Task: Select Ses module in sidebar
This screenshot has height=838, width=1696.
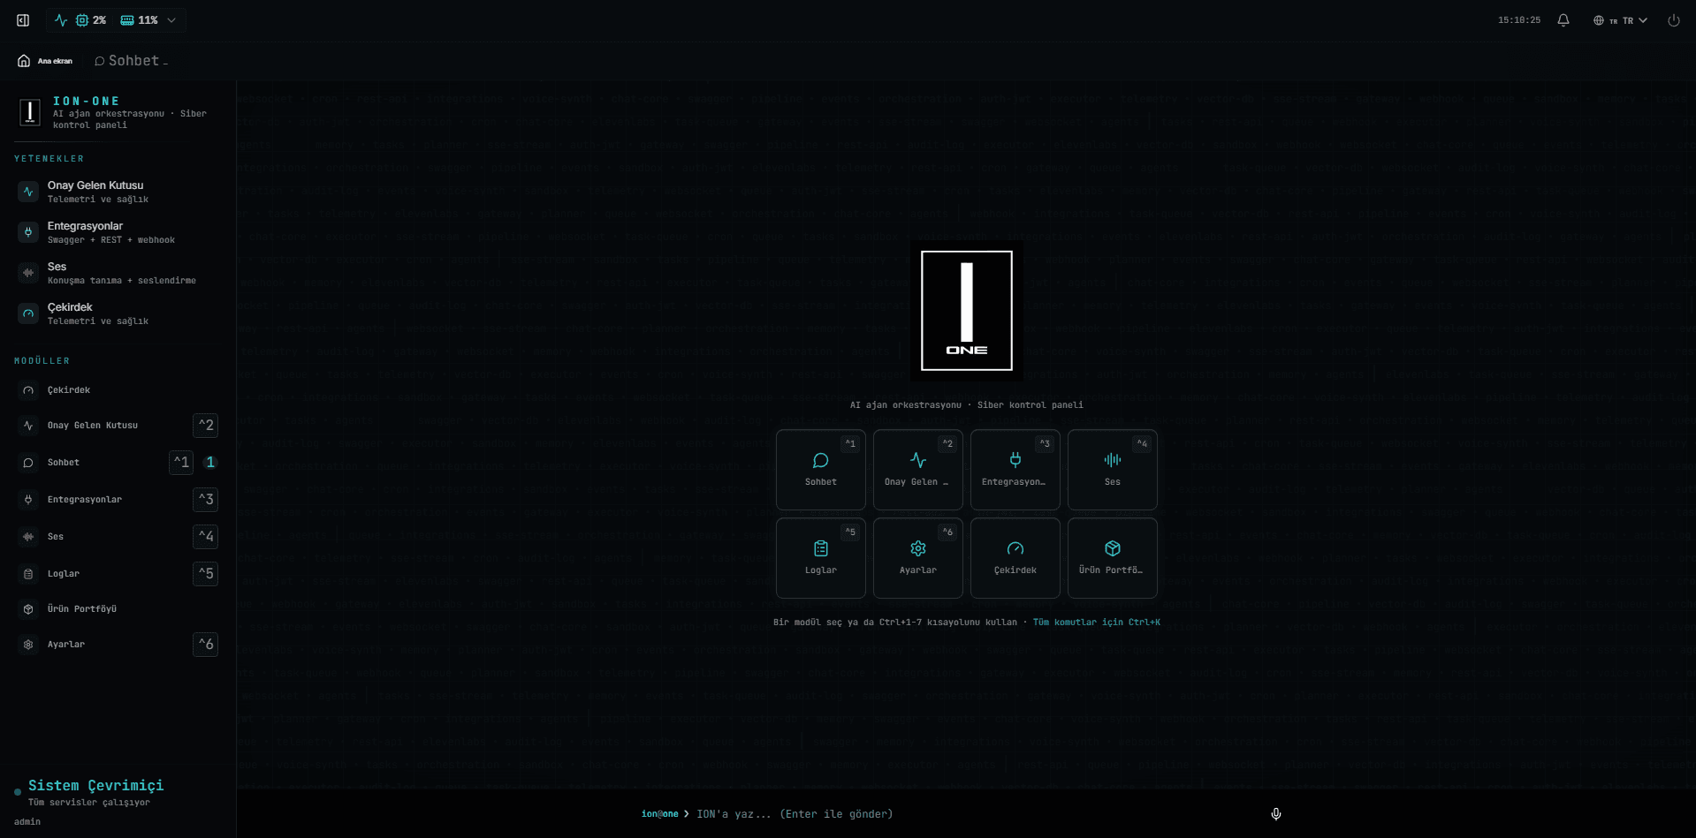Action: [x=117, y=536]
